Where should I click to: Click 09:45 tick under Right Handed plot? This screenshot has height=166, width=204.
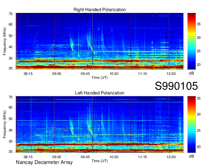85,74
